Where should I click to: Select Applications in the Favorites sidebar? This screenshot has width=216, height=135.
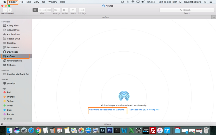pyautogui.click(x=13, y=34)
